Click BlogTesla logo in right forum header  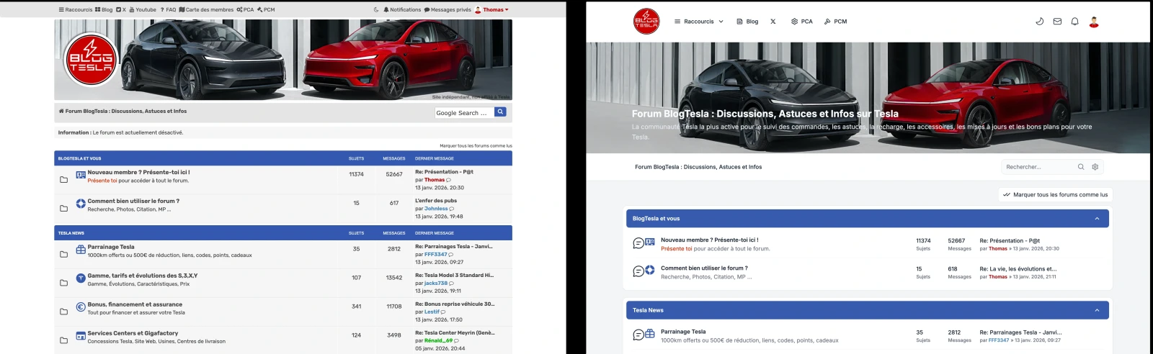coord(646,22)
